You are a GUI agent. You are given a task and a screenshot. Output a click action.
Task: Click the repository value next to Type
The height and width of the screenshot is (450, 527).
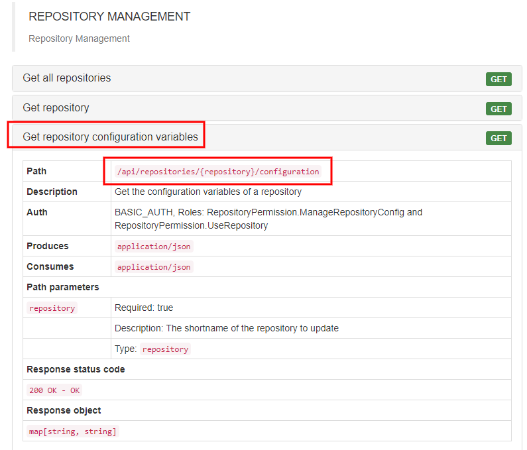click(165, 349)
